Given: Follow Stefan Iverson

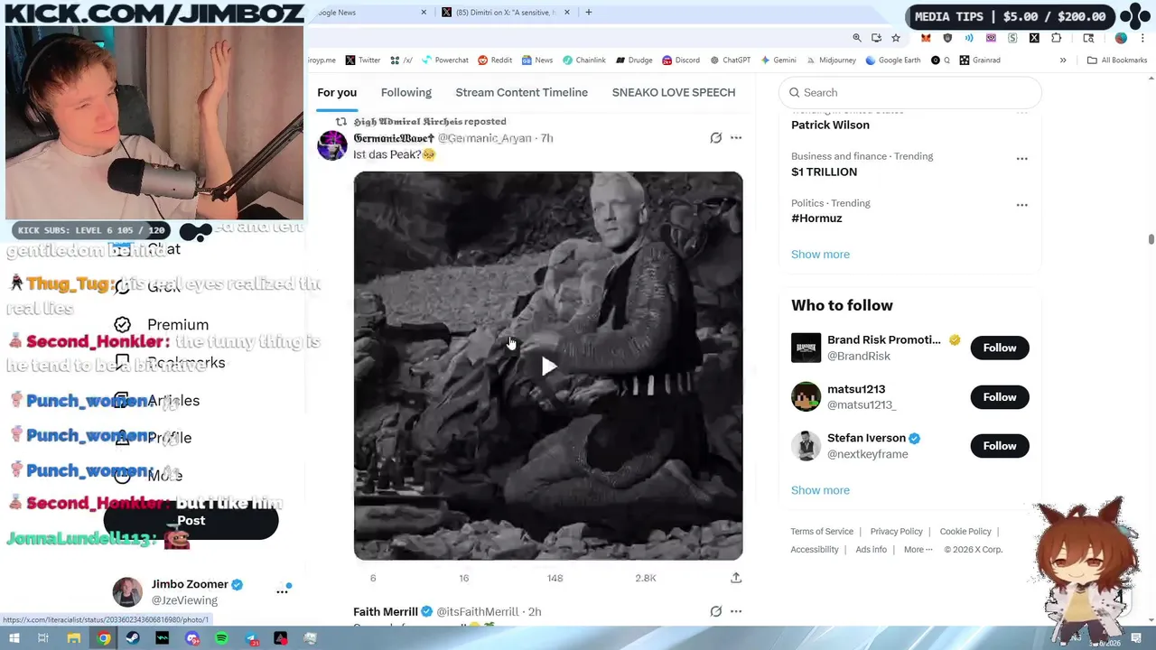Looking at the screenshot, I should click(1000, 446).
